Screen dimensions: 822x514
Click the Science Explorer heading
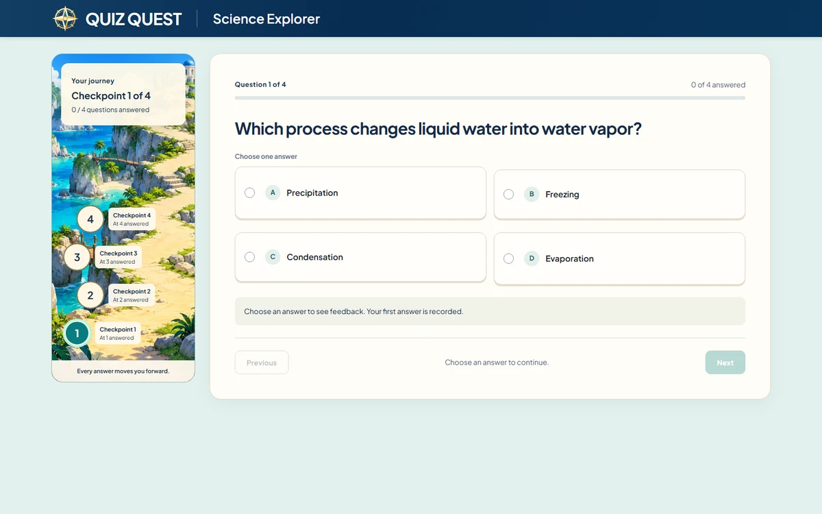(x=266, y=19)
